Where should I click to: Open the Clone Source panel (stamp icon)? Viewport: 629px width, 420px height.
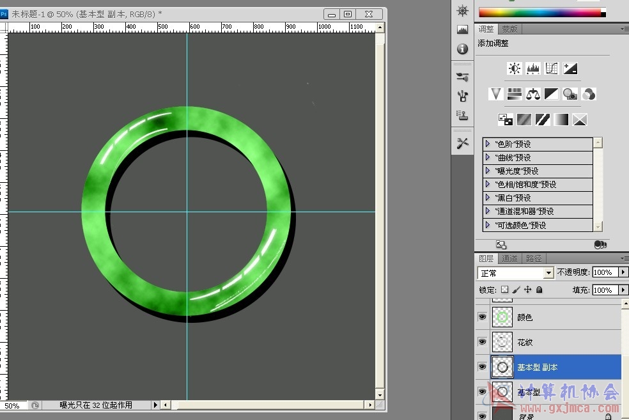(x=463, y=116)
